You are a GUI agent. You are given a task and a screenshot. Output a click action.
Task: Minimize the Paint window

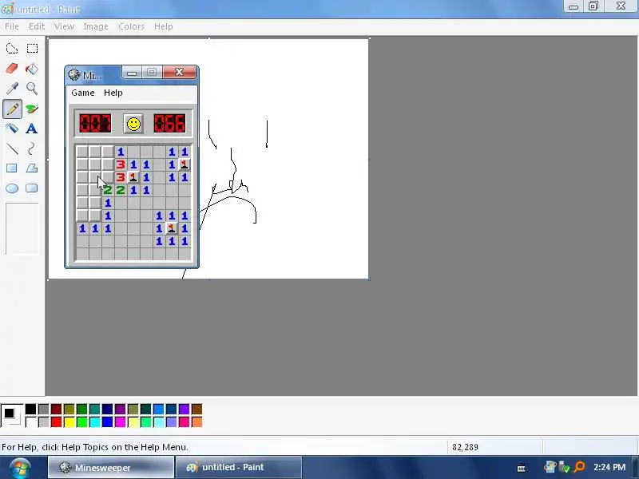click(x=574, y=6)
